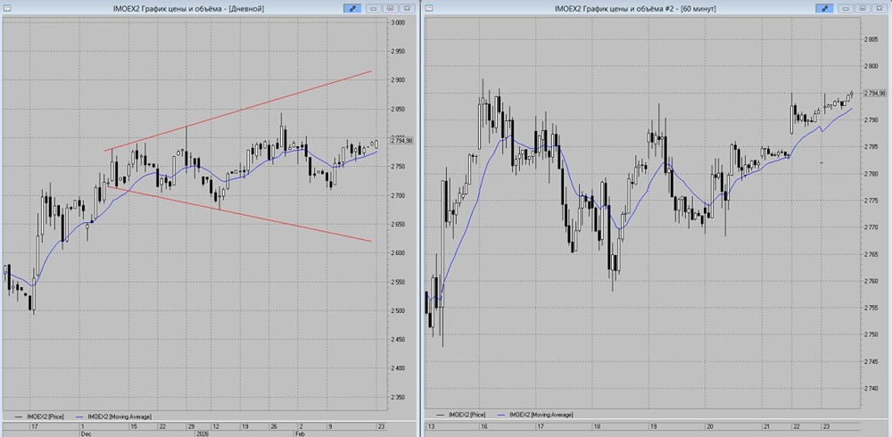Maximize the daily chart window

(x=391, y=8)
